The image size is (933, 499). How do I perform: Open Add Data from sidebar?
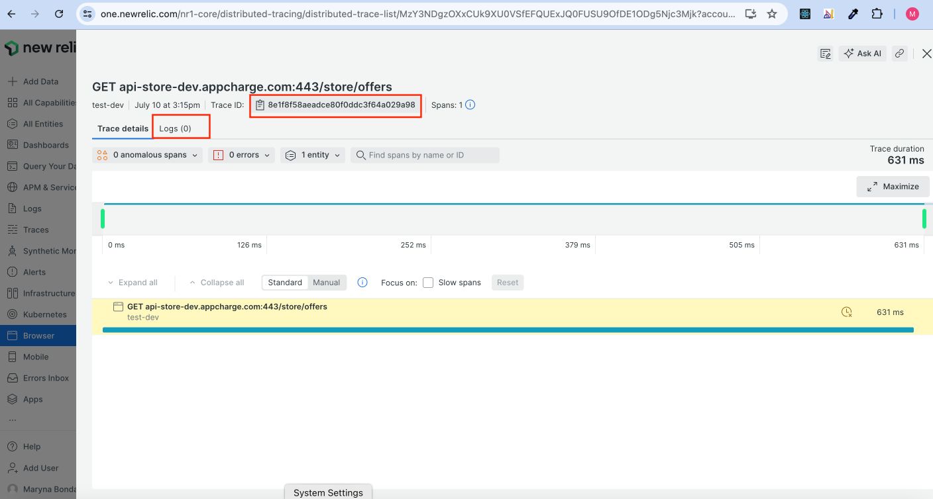[38, 81]
